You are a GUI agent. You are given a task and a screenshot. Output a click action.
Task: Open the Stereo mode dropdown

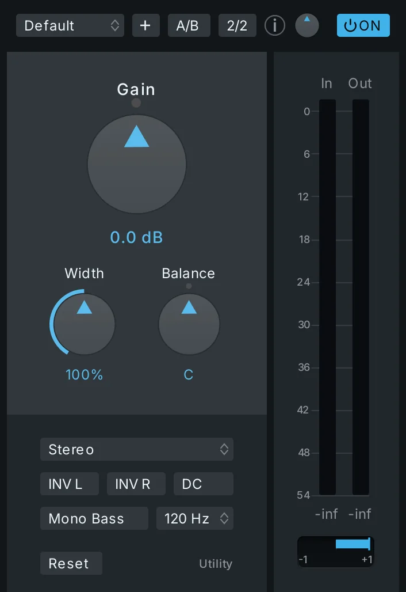tap(137, 449)
